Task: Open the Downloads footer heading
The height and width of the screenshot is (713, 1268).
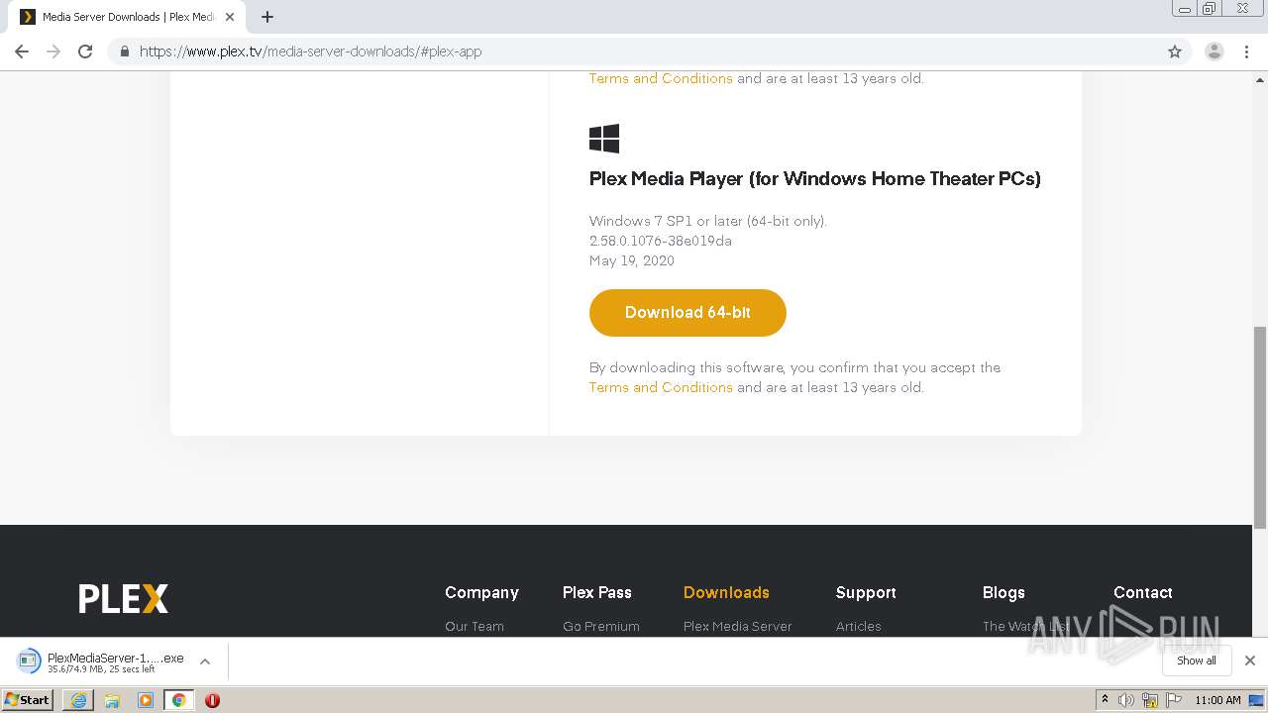Action: pos(726,592)
